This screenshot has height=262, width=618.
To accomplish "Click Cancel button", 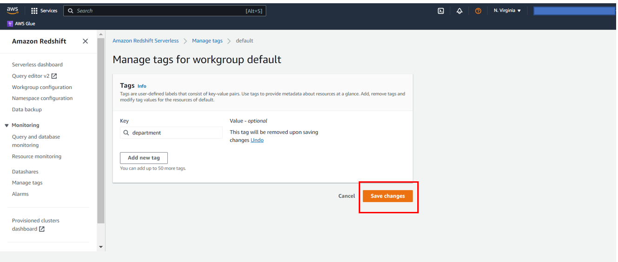I will 347,196.
